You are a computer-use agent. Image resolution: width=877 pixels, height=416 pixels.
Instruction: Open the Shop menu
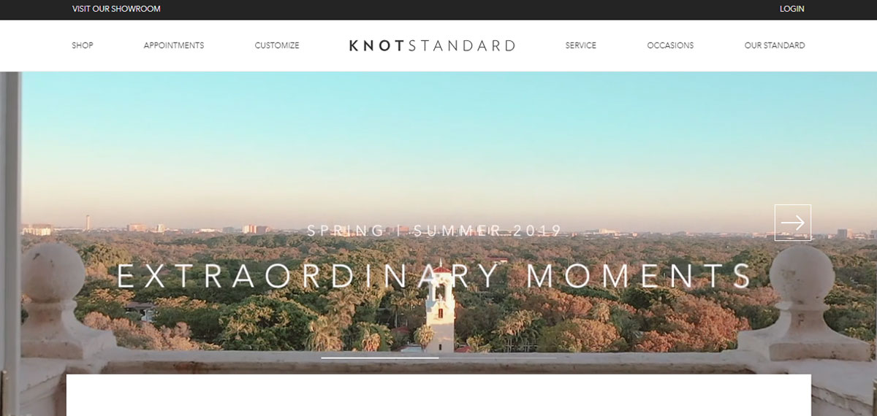tap(83, 45)
